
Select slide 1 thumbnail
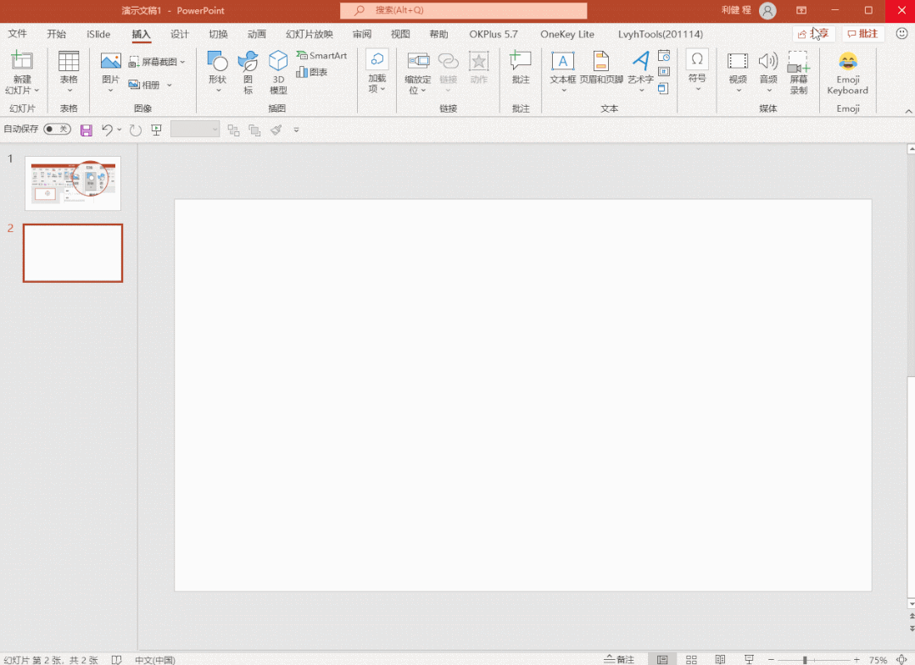tap(73, 183)
